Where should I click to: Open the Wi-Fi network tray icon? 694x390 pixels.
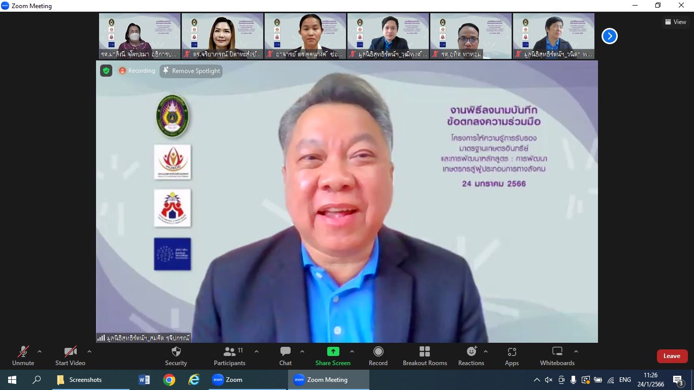coord(611,380)
